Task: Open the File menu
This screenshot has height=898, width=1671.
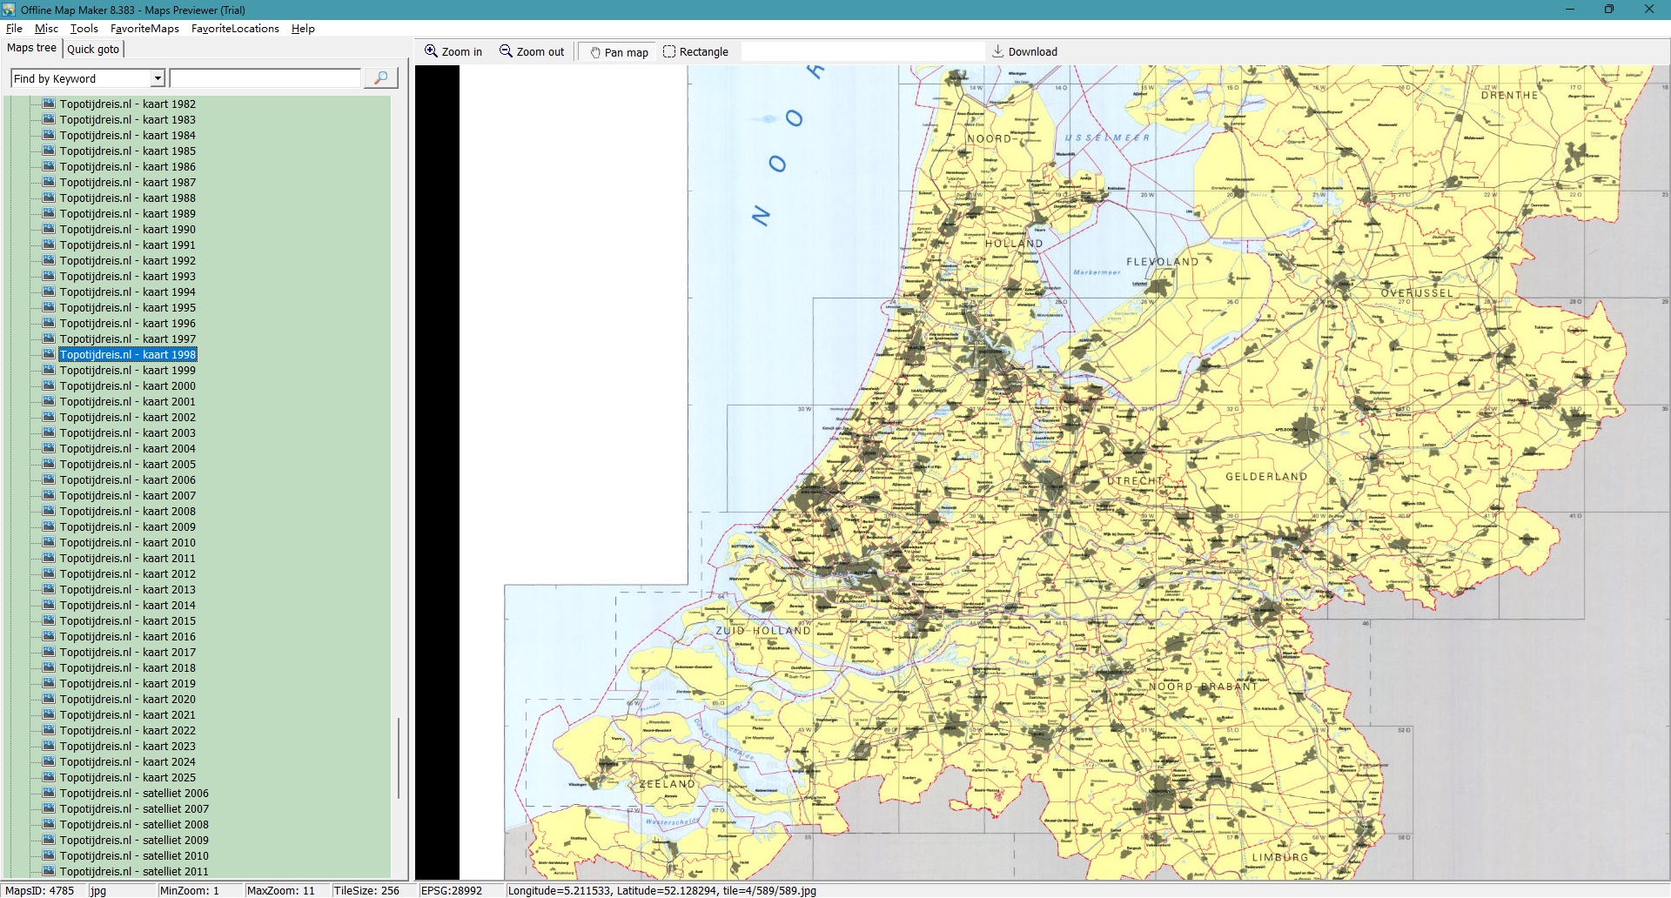Action: 14,29
